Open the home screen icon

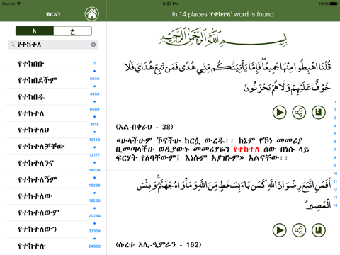pyautogui.click(x=92, y=14)
